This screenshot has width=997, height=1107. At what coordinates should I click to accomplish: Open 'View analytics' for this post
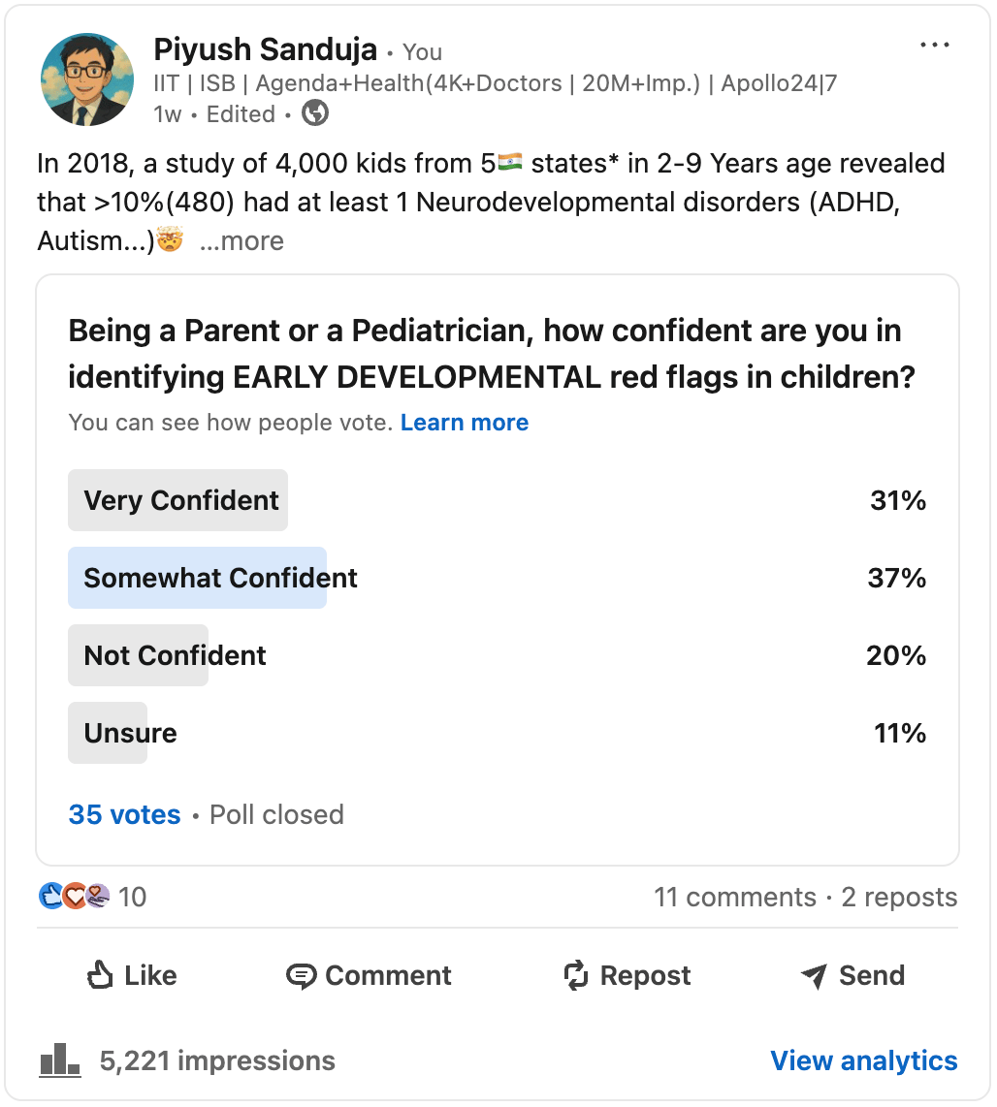pos(863,1060)
